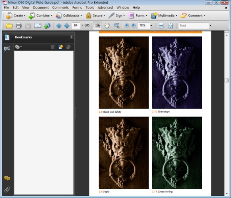Collapse the Bookmarks panel

(71, 37)
